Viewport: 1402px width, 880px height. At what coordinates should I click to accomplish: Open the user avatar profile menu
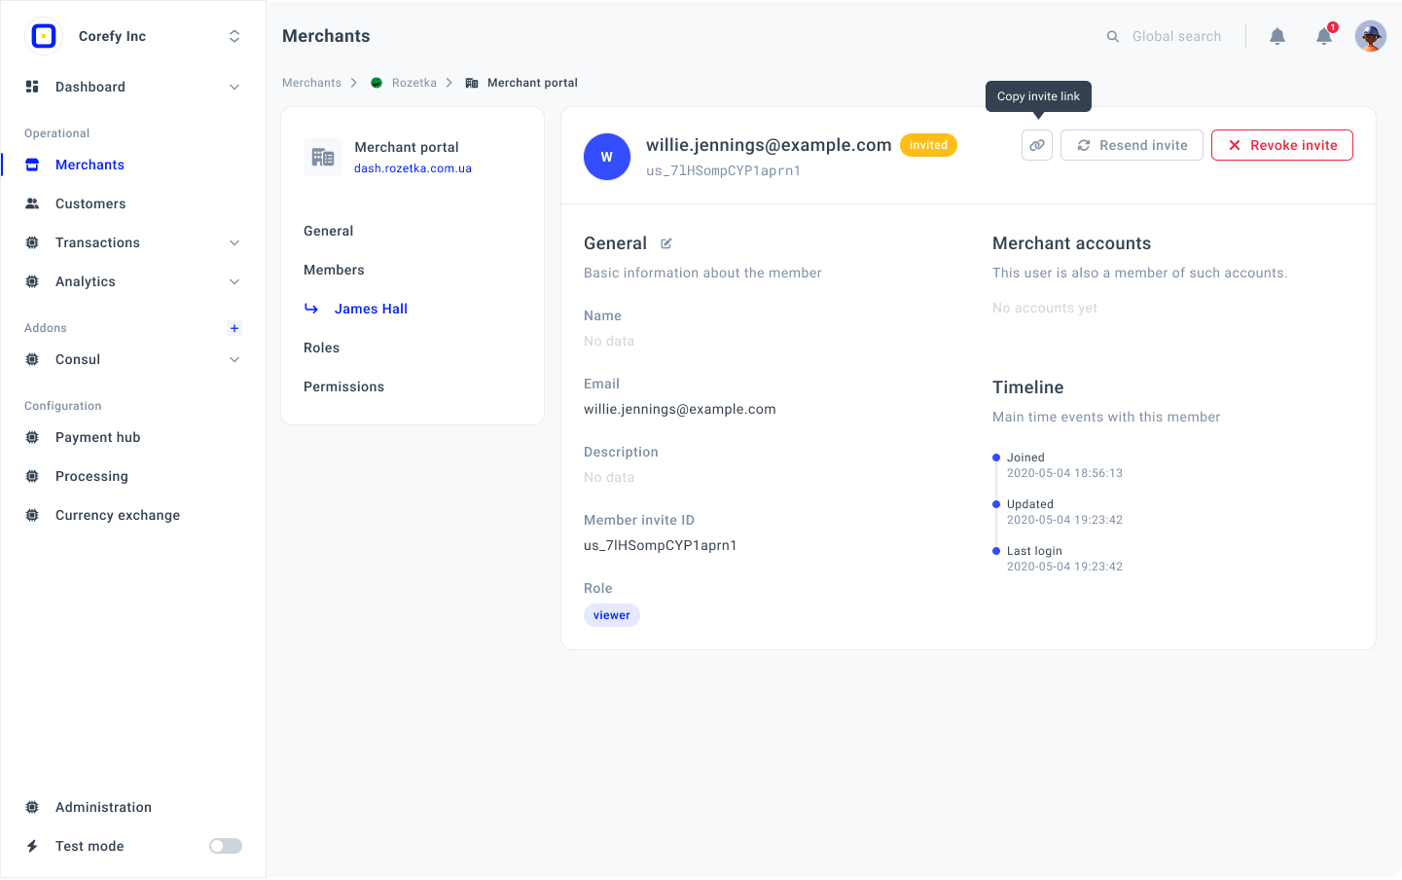point(1371,36)
